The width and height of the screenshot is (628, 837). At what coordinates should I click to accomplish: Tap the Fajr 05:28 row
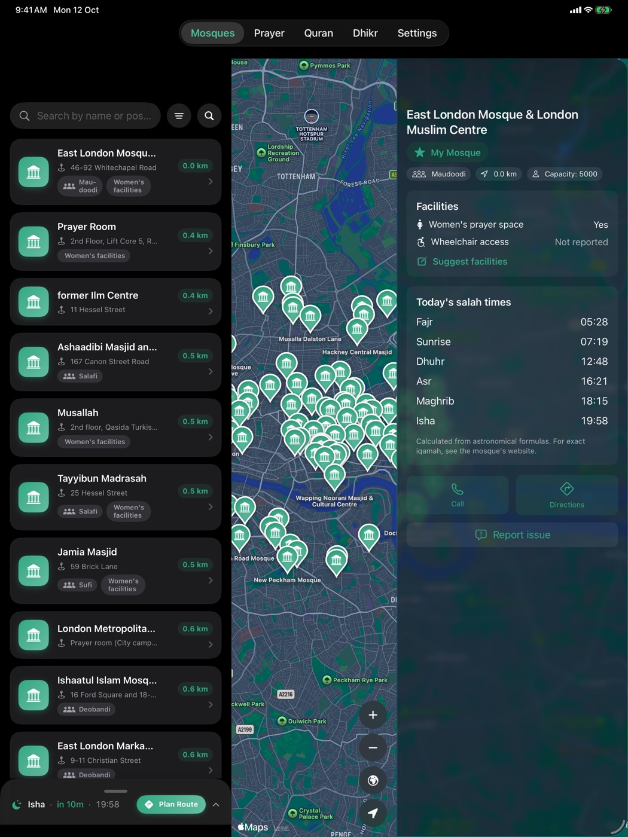click(x=512, y=322)
